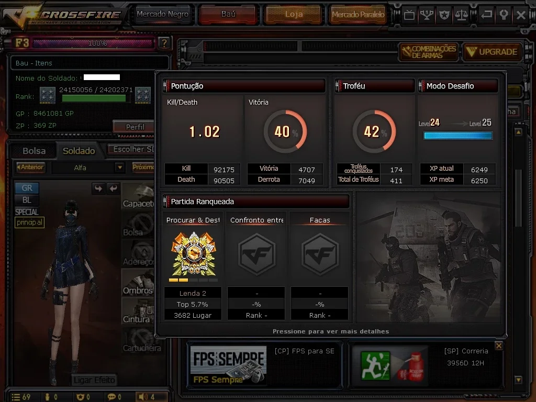536x402 pixels.
Task: Select the GR team toggle
Action: click(x=27, y=188)
